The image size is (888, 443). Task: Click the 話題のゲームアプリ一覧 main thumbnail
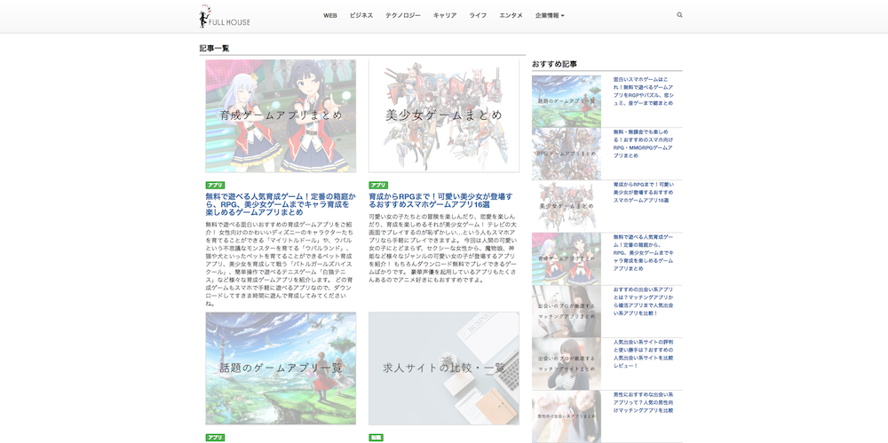[x=281, y=368]
